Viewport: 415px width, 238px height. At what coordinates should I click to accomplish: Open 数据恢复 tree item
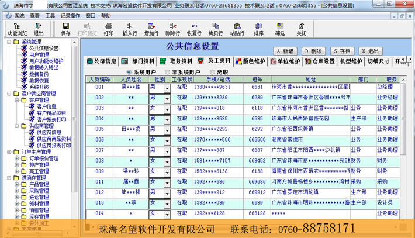[x=39, y=81]
